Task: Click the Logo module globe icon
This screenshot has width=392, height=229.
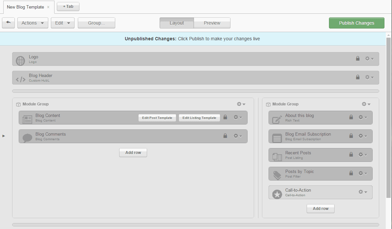Action: 20,61
